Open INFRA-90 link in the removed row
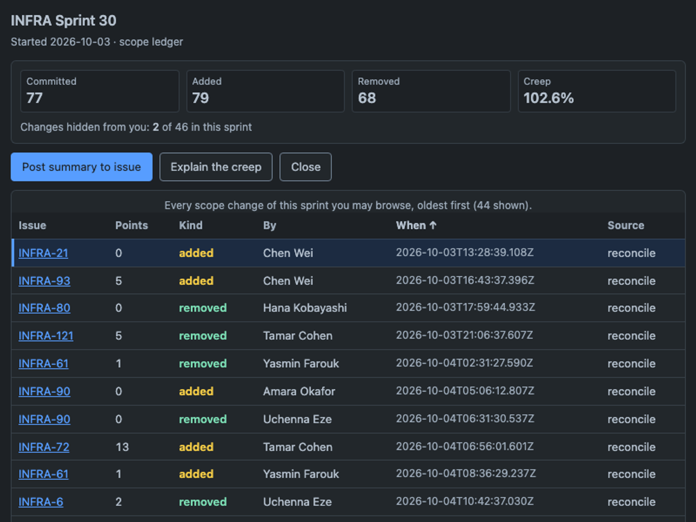 (x=44, y=419)
